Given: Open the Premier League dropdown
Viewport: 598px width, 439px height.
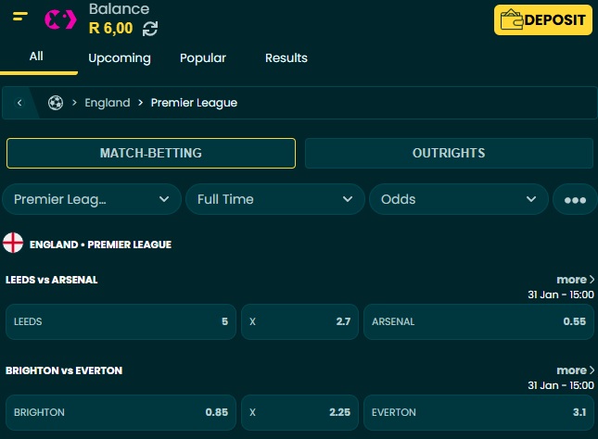Looking at the screenshot, I should [x=92, y=199].
